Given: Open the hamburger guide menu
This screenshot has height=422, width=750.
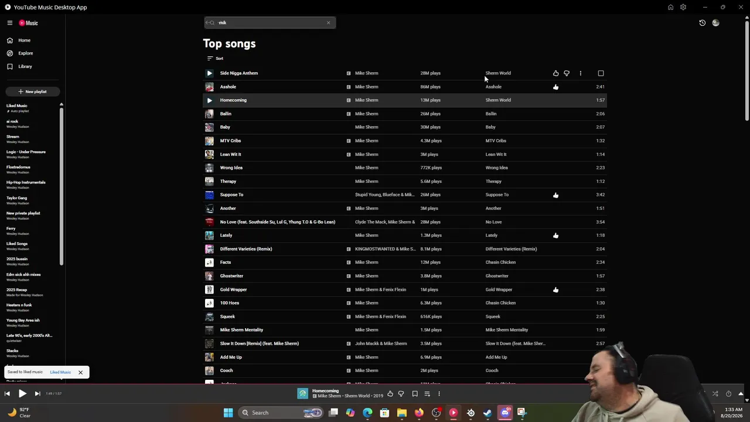Looking at the screenshot, I should coord(10,23).
